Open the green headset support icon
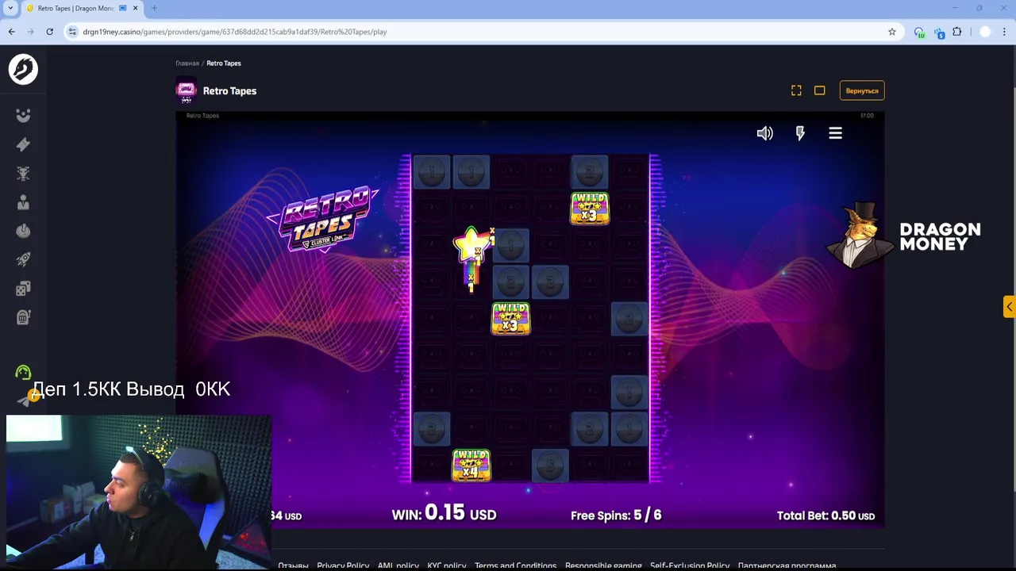 click(23, 372)
